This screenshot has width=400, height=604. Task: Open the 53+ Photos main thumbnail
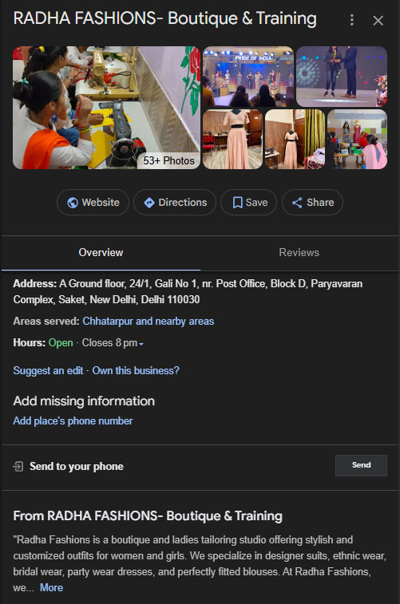click(106, 108)
